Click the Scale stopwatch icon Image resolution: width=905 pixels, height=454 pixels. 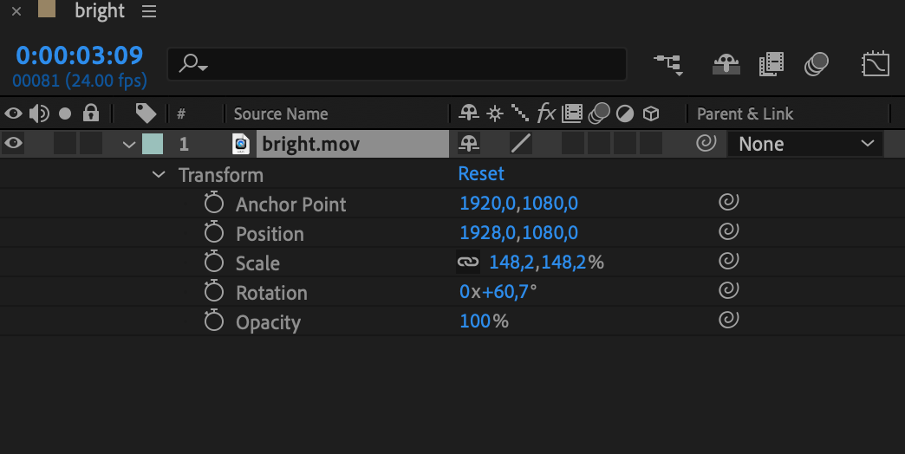[x=214, y=263]
